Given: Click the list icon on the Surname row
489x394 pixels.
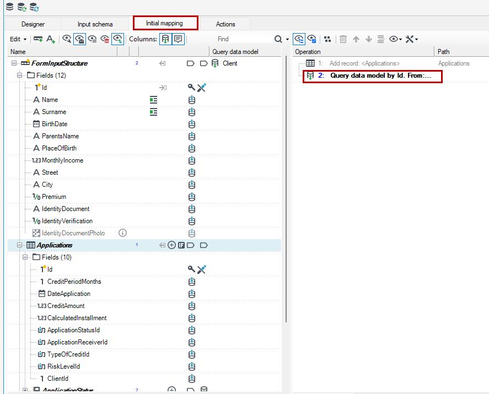Looking at the screenshot, I should click(153, 112).
